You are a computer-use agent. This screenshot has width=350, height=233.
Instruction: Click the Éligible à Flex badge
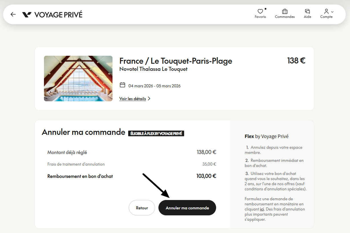156,133
